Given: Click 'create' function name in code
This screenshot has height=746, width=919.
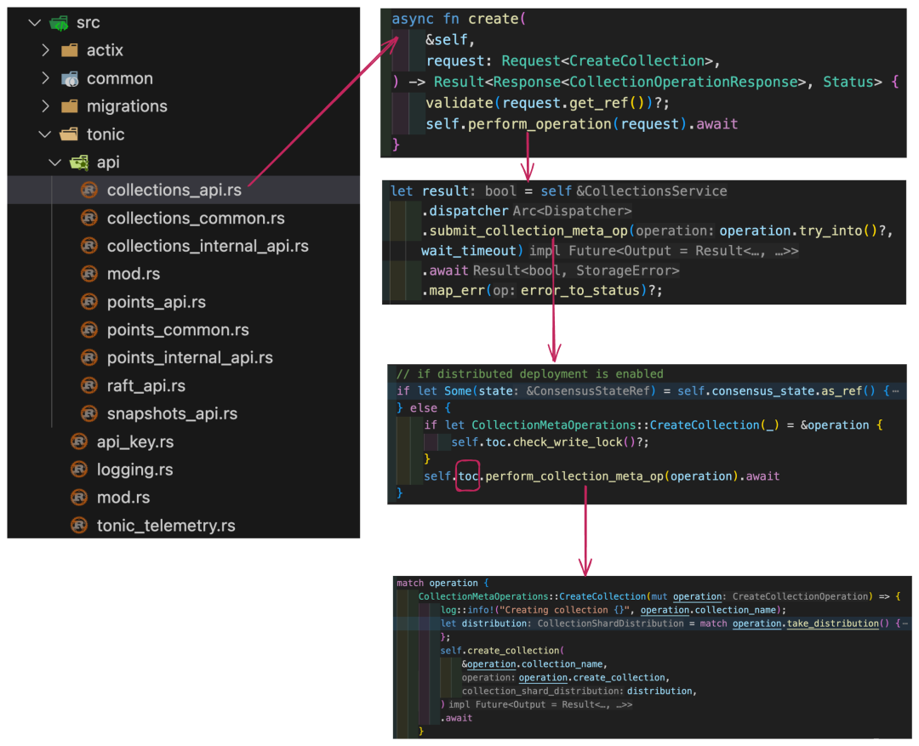Looking at the screenshot, I should pos(493,19).
